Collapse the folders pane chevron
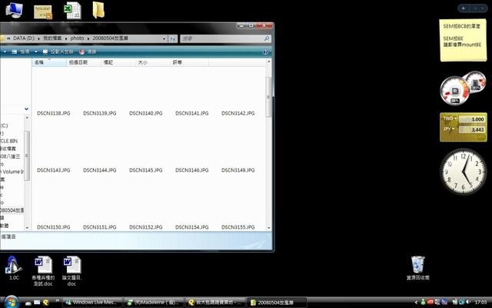Image resolution: width=492 pixels, height=308 pixels. point(26,109)
